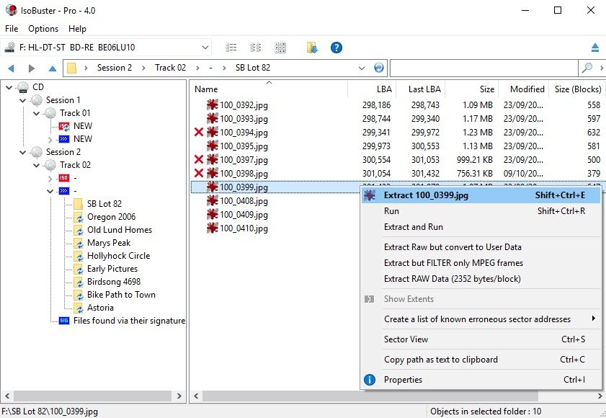Click file list horizontal scrollbar
The width and height of the screenshot is (606, 418).
point(370,396)
